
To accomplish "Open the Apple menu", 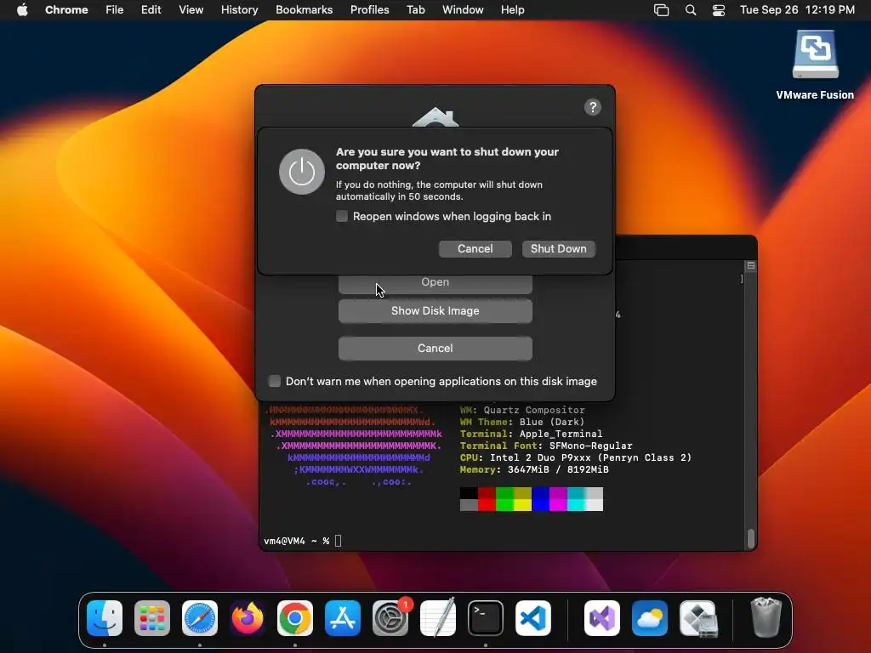I will 22,10.
